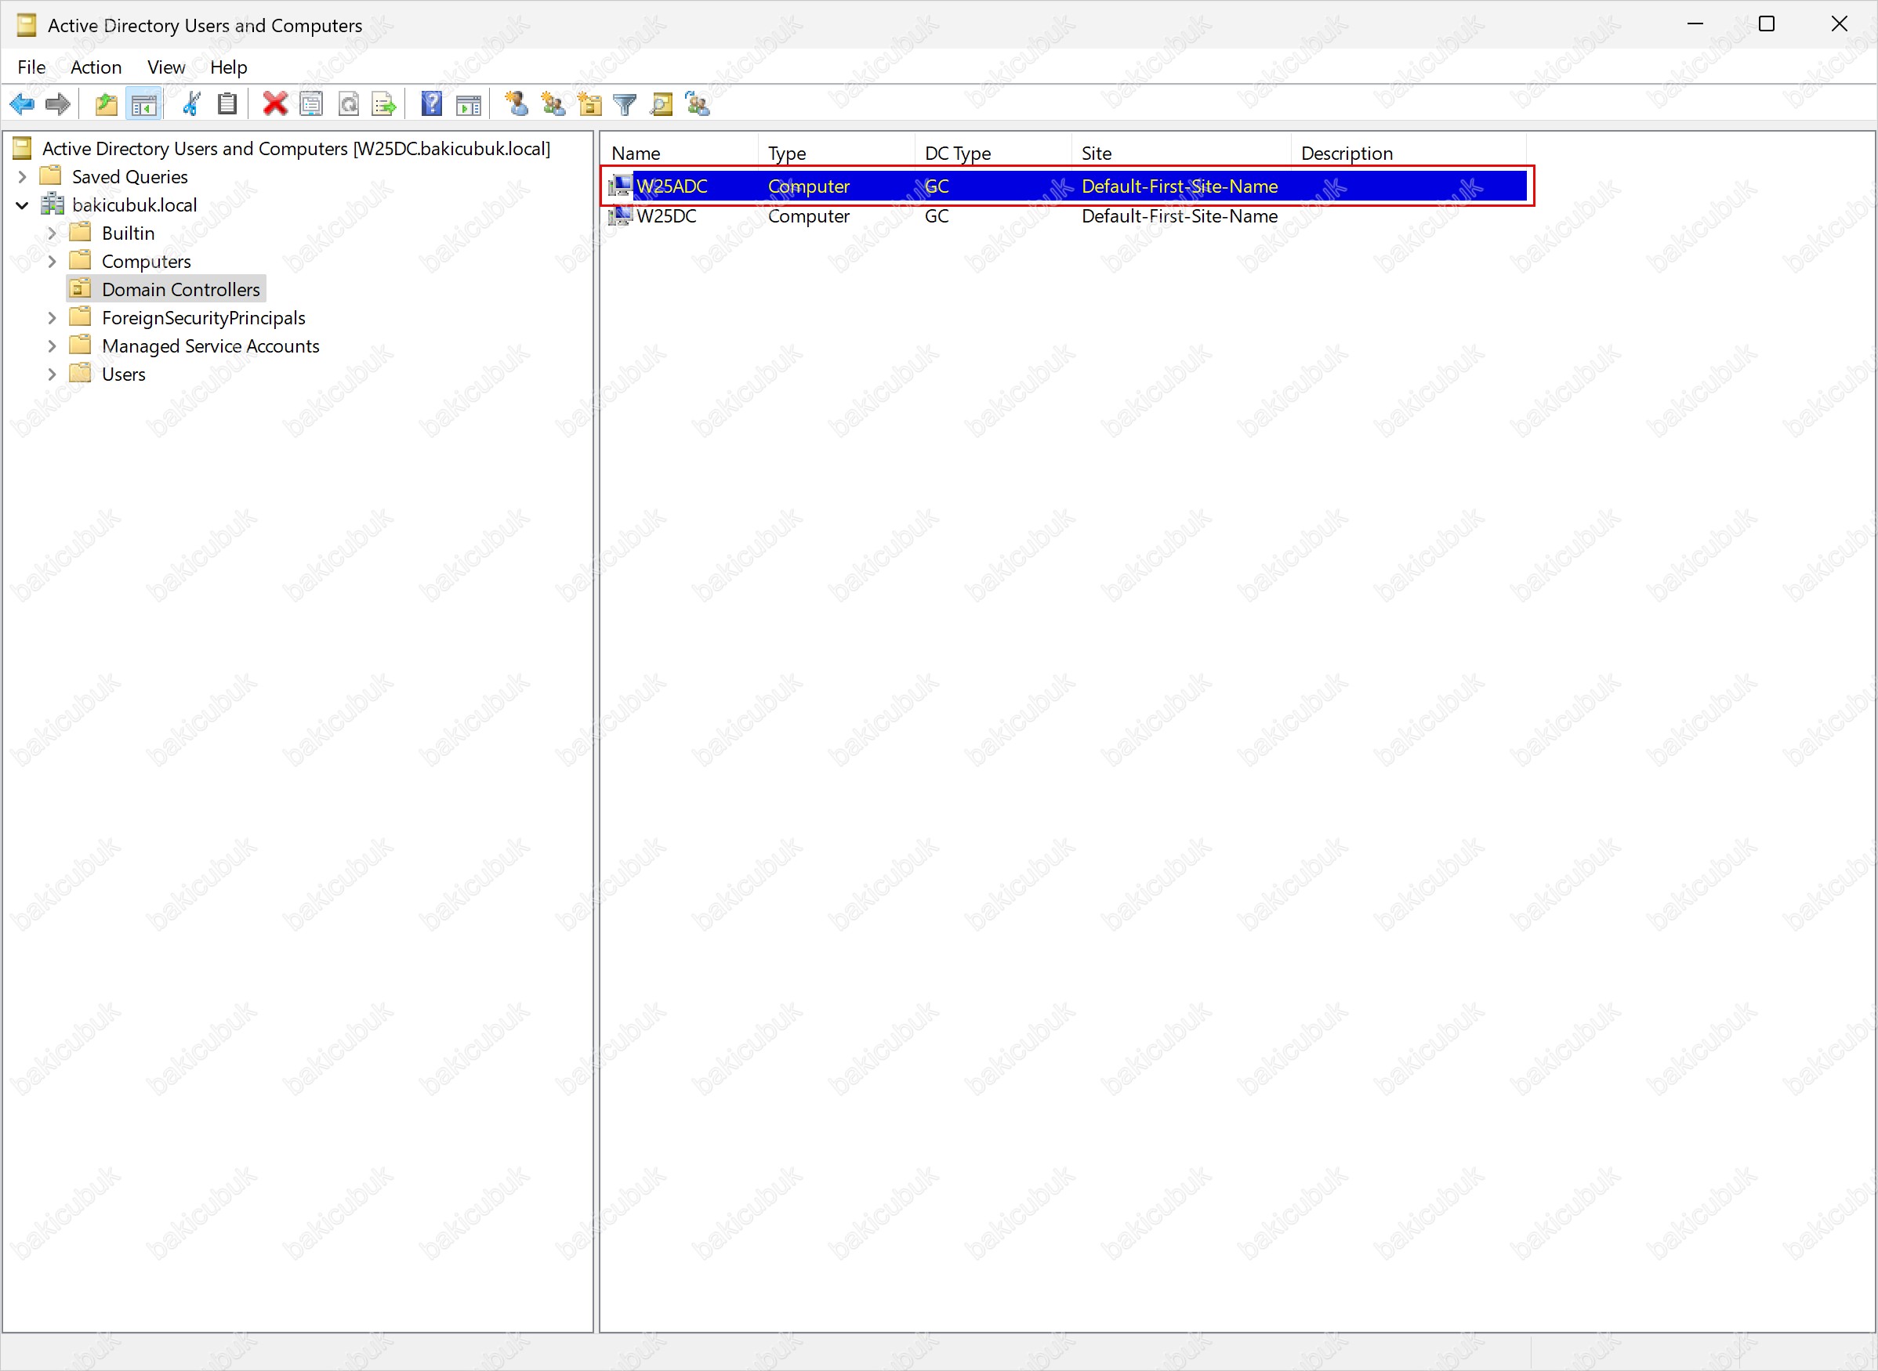The height and width of the screenshot is (1371, 1878).
Task: Click the Refresh toolbar icon
Action: (x=349, y=104)
